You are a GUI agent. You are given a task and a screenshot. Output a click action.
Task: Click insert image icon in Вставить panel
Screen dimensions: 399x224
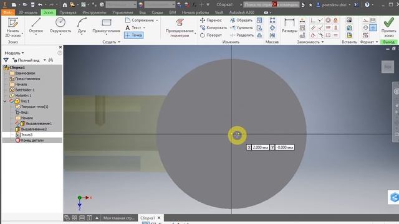(x=349, y=21)
